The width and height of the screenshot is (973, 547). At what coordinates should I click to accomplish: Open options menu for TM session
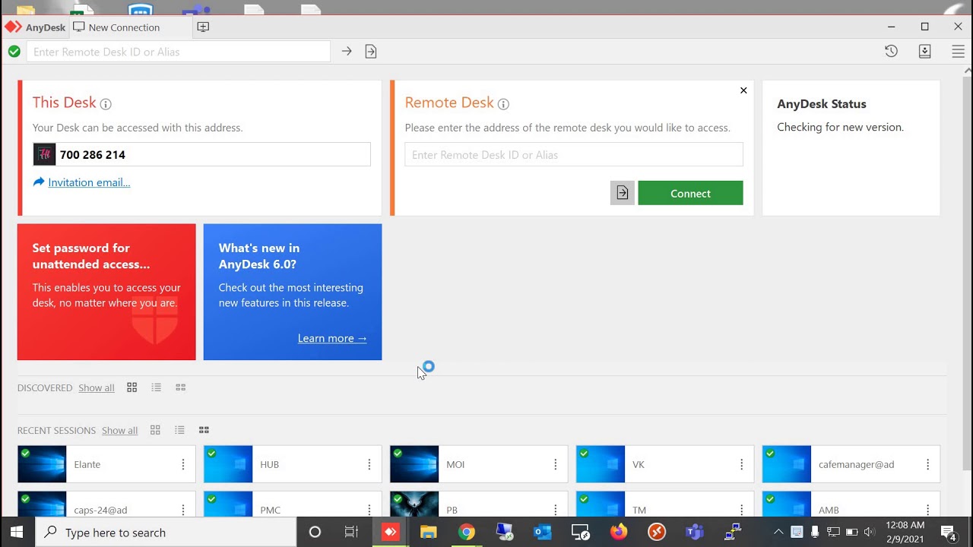[x=742, y=510]
